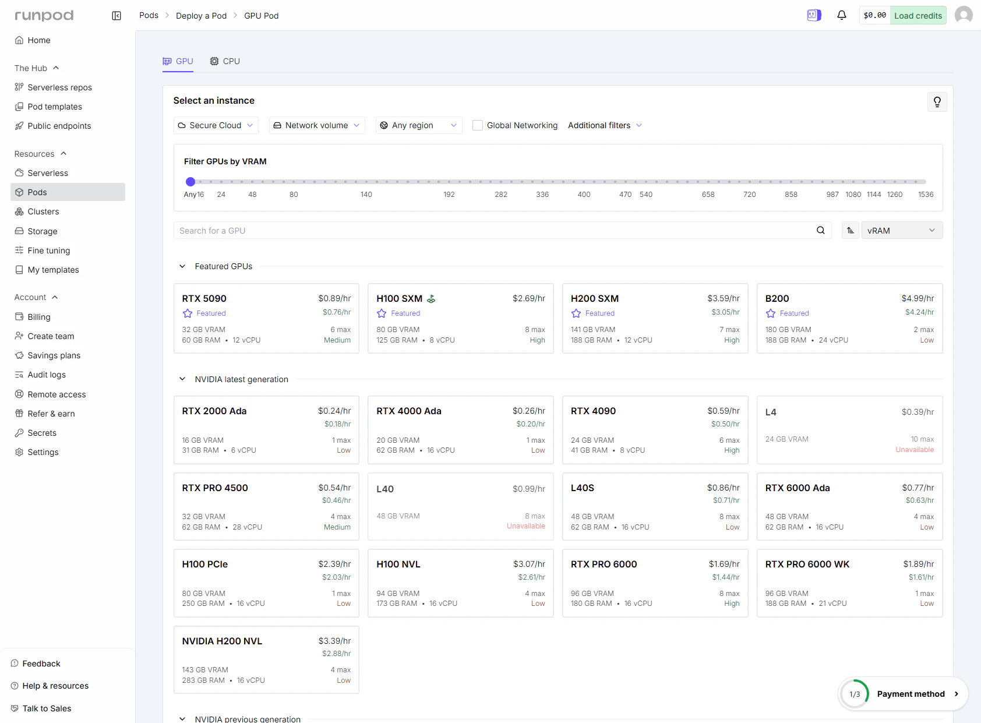981x723 pixels.
Task: Click the Pods cube icon
Action: (19, 192)
